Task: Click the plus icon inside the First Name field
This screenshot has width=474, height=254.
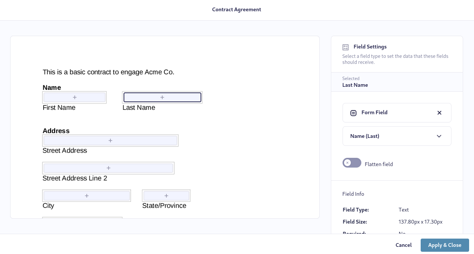Action: pyautogui.click(x=74, y=97)
